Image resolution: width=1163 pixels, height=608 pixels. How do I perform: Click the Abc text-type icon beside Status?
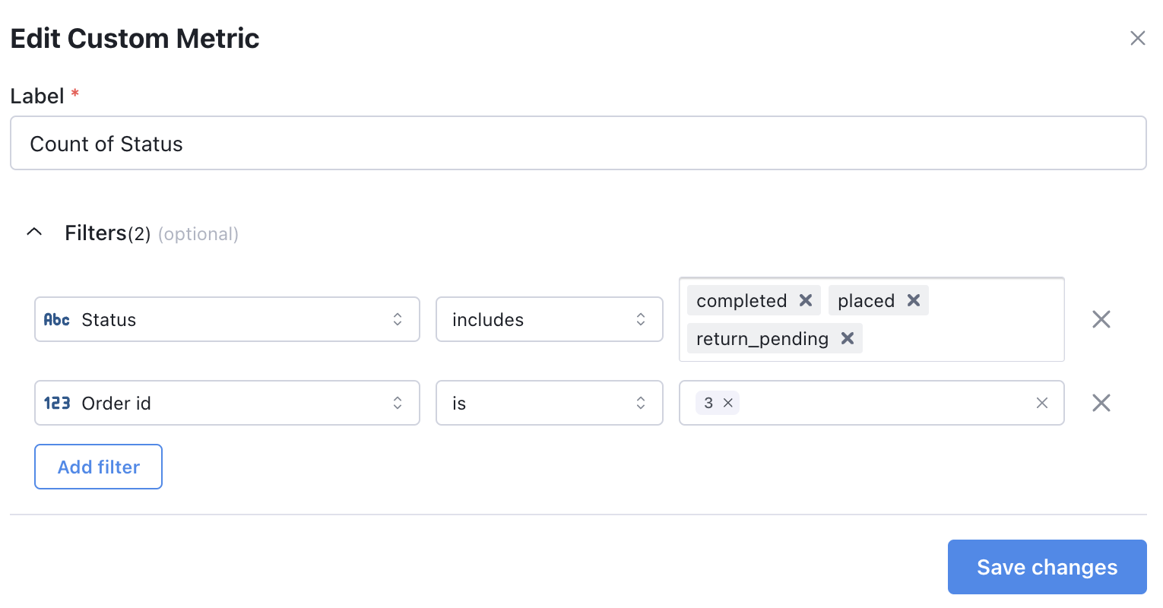[x=56, y=319]
